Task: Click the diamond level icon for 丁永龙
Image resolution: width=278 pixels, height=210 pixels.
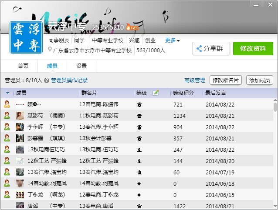Action: tap(139, 195)
